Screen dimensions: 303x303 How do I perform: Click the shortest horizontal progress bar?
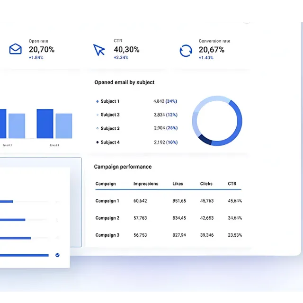tap(7, 202)
